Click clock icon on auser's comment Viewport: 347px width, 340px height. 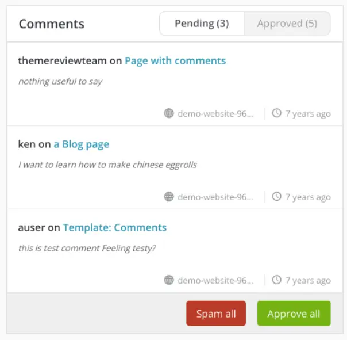coord(277,280)
